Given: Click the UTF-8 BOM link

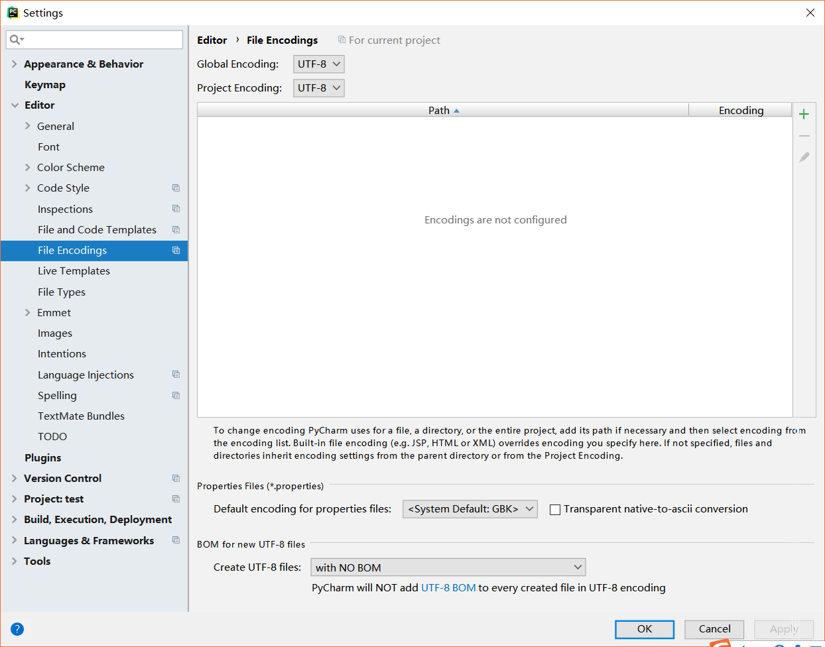Looking at the screenshot, I should click(448, 587).
